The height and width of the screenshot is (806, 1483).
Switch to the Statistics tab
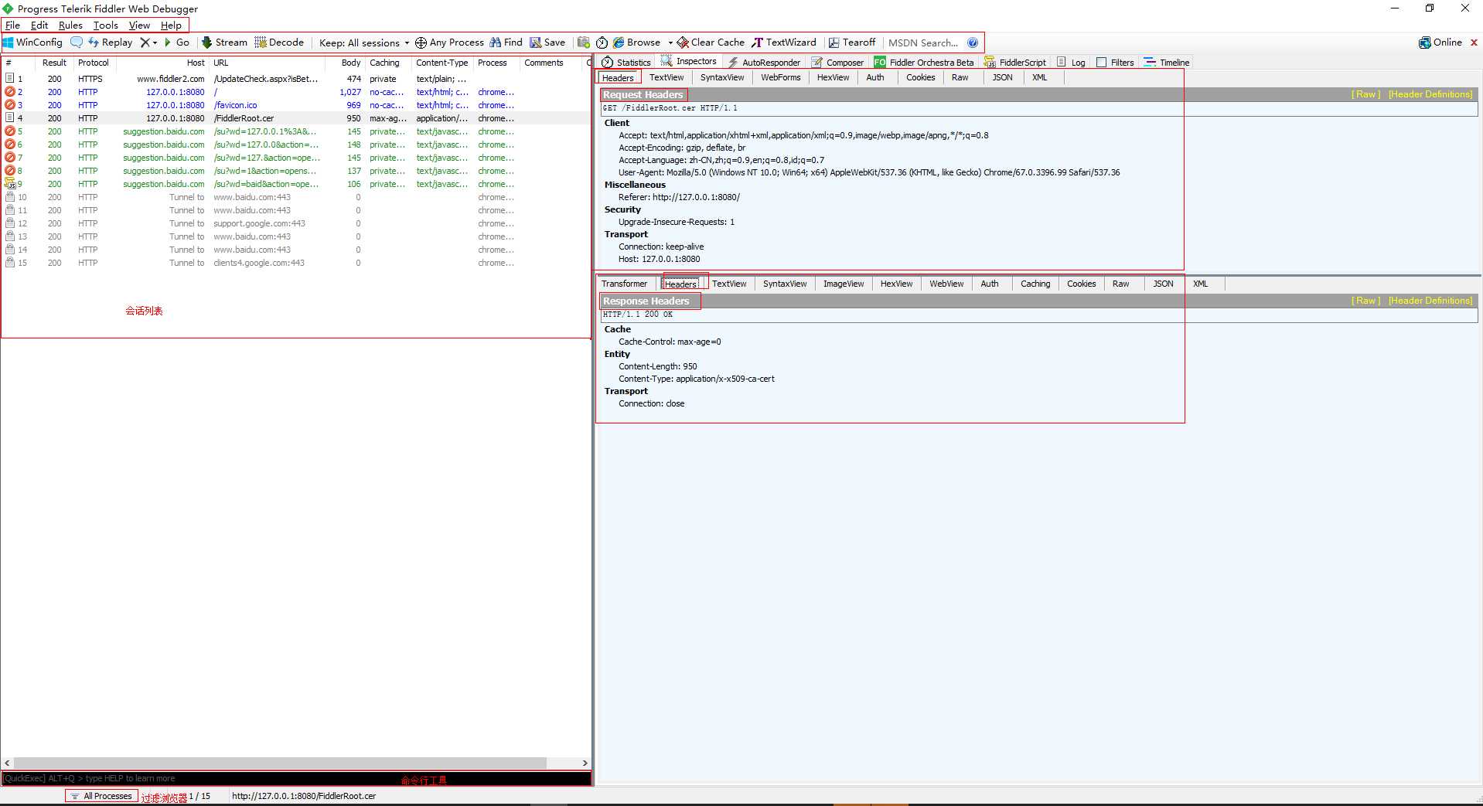(x=626, y=63)
